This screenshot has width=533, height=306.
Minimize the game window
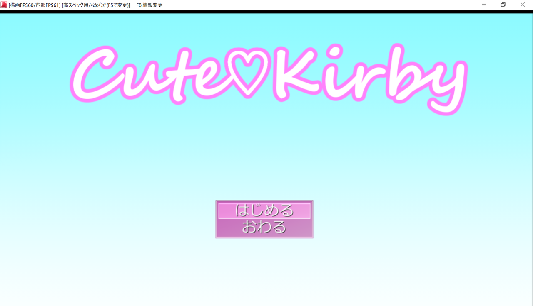[484, 5]
